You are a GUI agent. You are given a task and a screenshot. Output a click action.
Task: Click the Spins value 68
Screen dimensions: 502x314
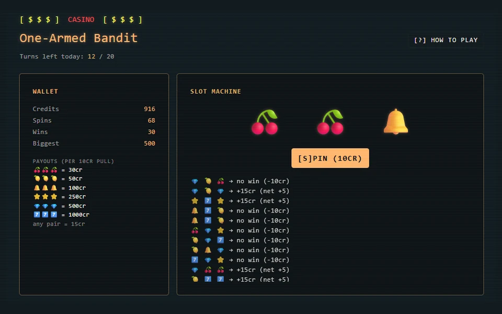152,120
